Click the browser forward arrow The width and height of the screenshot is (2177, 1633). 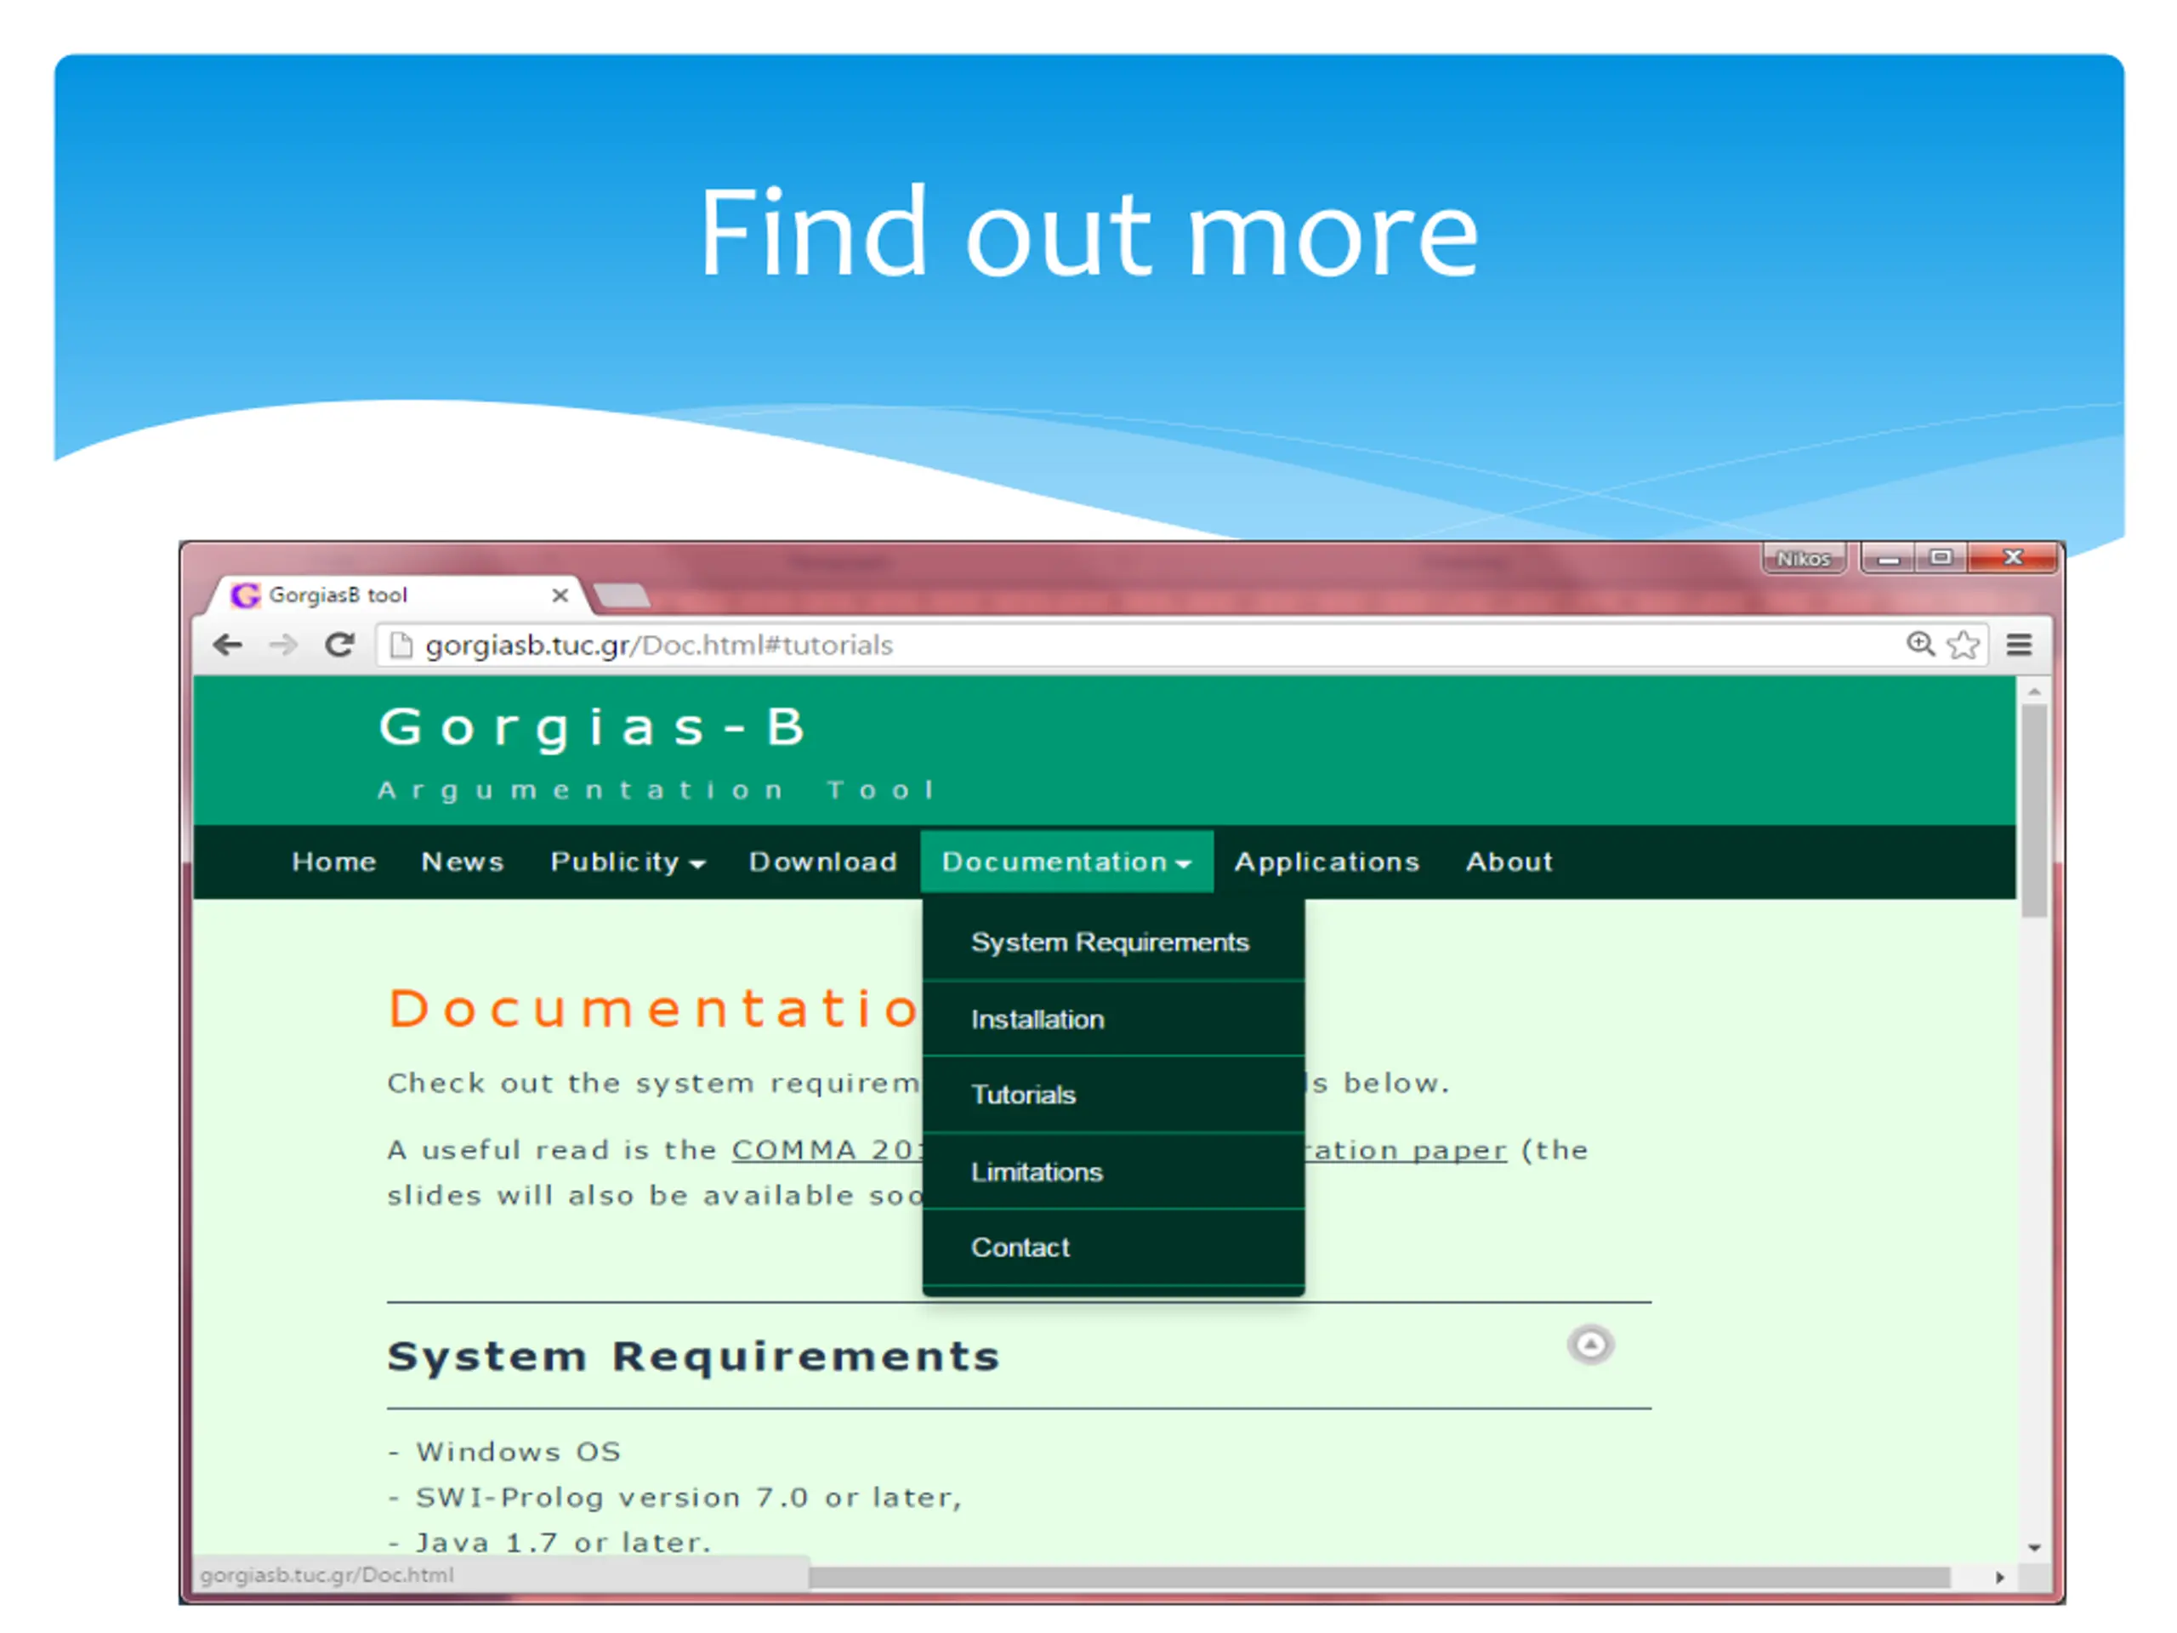[283, 645]
